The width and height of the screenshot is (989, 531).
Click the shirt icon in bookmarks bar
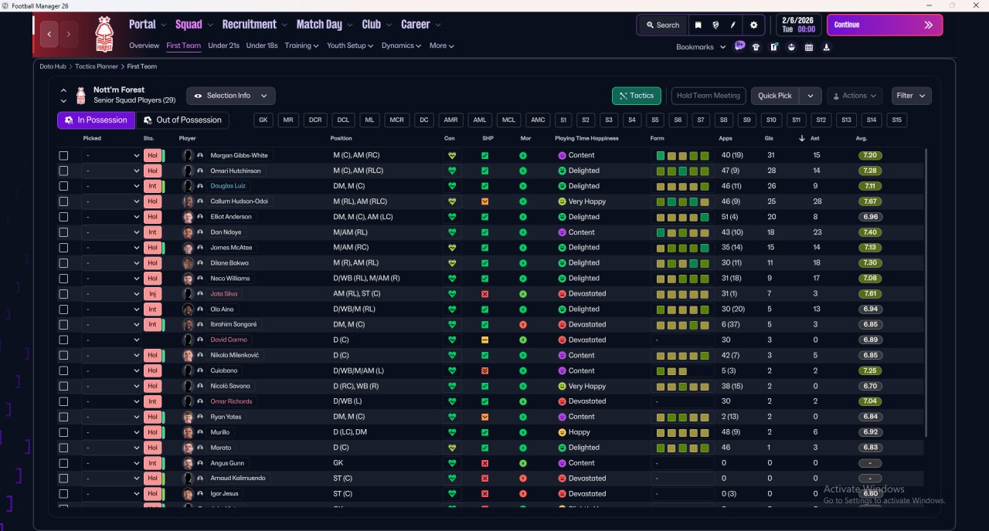(756, 47)
